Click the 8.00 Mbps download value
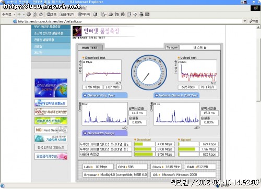The height and width of the screenshot is (189, 261). pyautogui.click(x=165, y=149)
